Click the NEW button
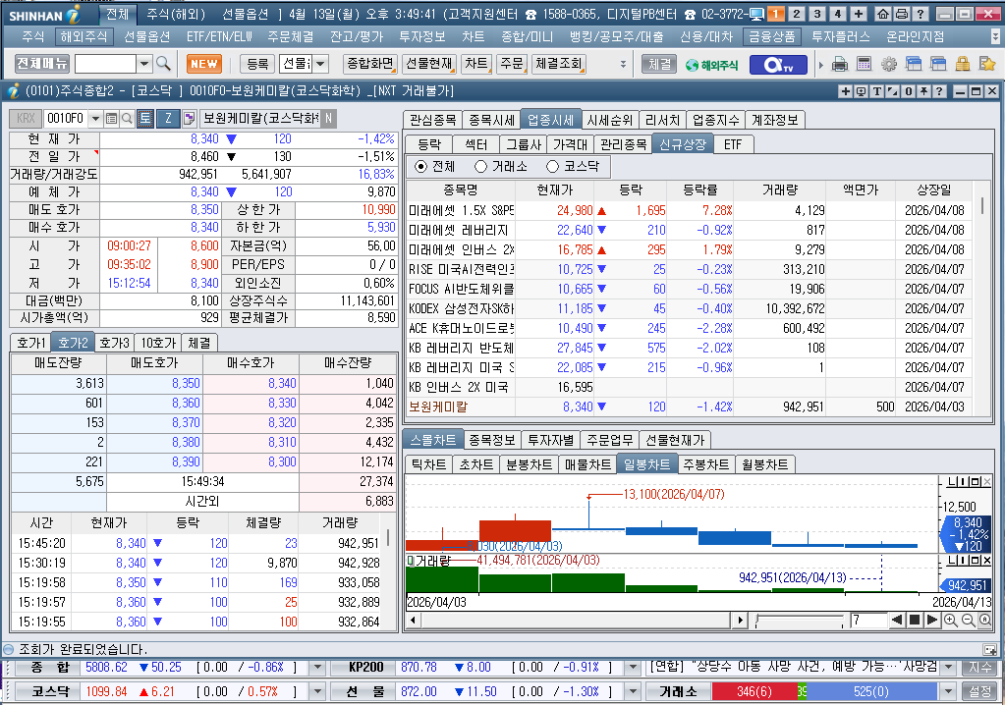 click(x=203, y=64)
